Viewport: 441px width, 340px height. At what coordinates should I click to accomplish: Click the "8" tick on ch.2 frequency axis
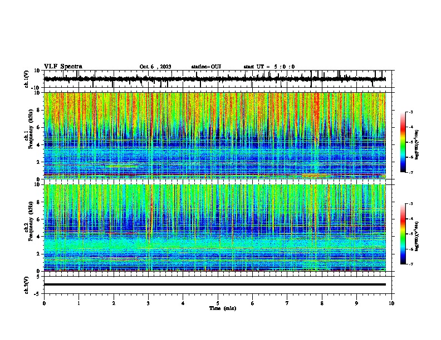click(x=38, y=202)
